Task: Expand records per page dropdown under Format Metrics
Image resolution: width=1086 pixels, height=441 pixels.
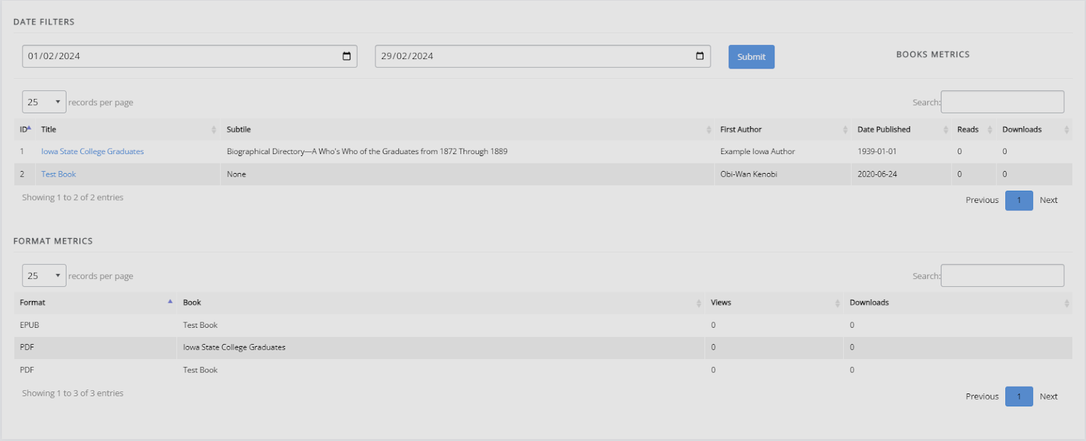Action: pos(44,275)
